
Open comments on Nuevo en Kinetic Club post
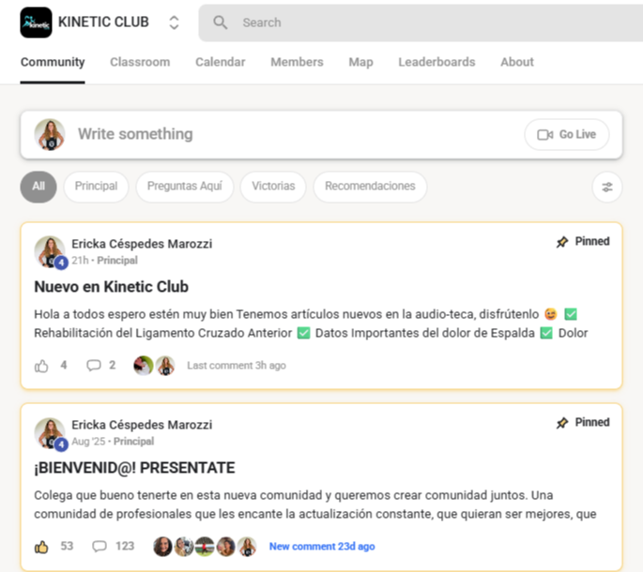click(94, 365)
